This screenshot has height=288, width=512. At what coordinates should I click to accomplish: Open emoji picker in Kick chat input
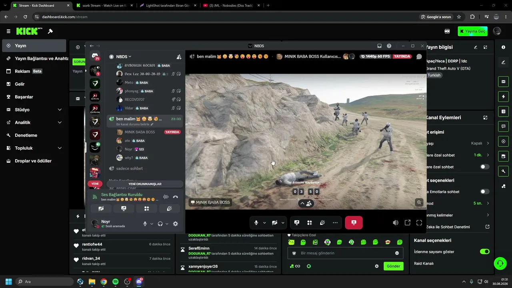397,253
